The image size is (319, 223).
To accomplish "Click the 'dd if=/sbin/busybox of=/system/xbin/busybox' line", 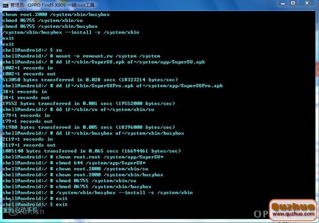I will click(x=93, y=133).
